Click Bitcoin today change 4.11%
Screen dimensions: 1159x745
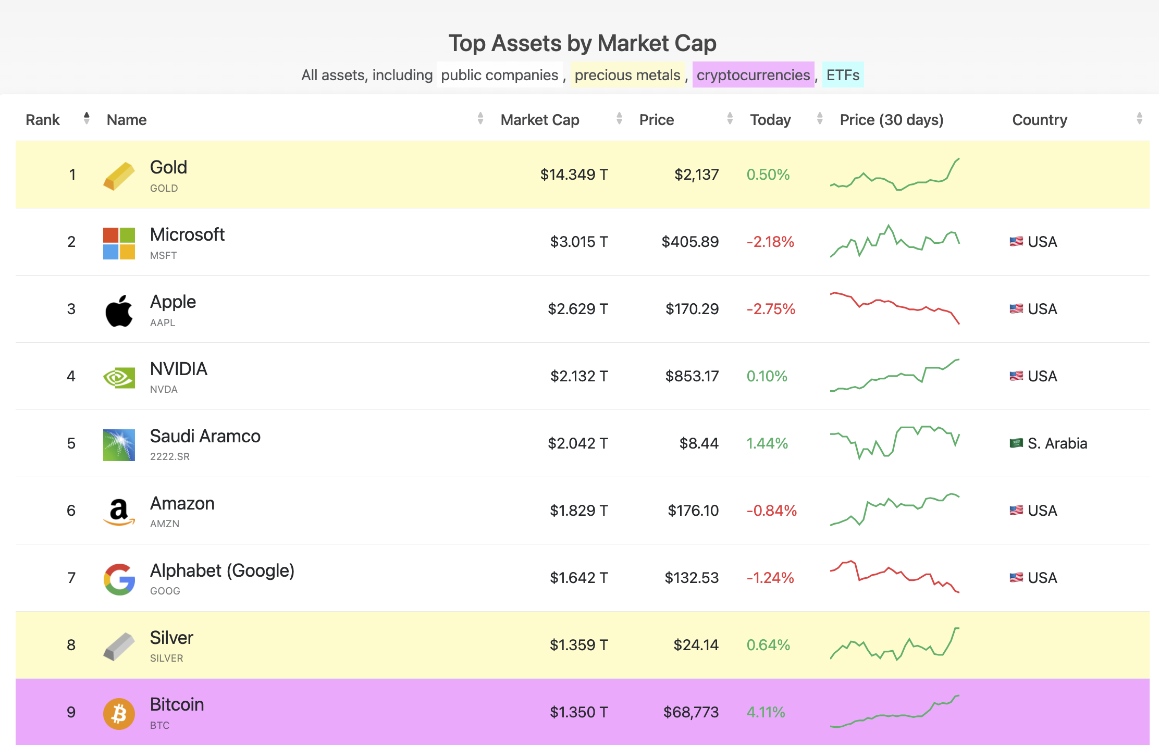[766, 712]
